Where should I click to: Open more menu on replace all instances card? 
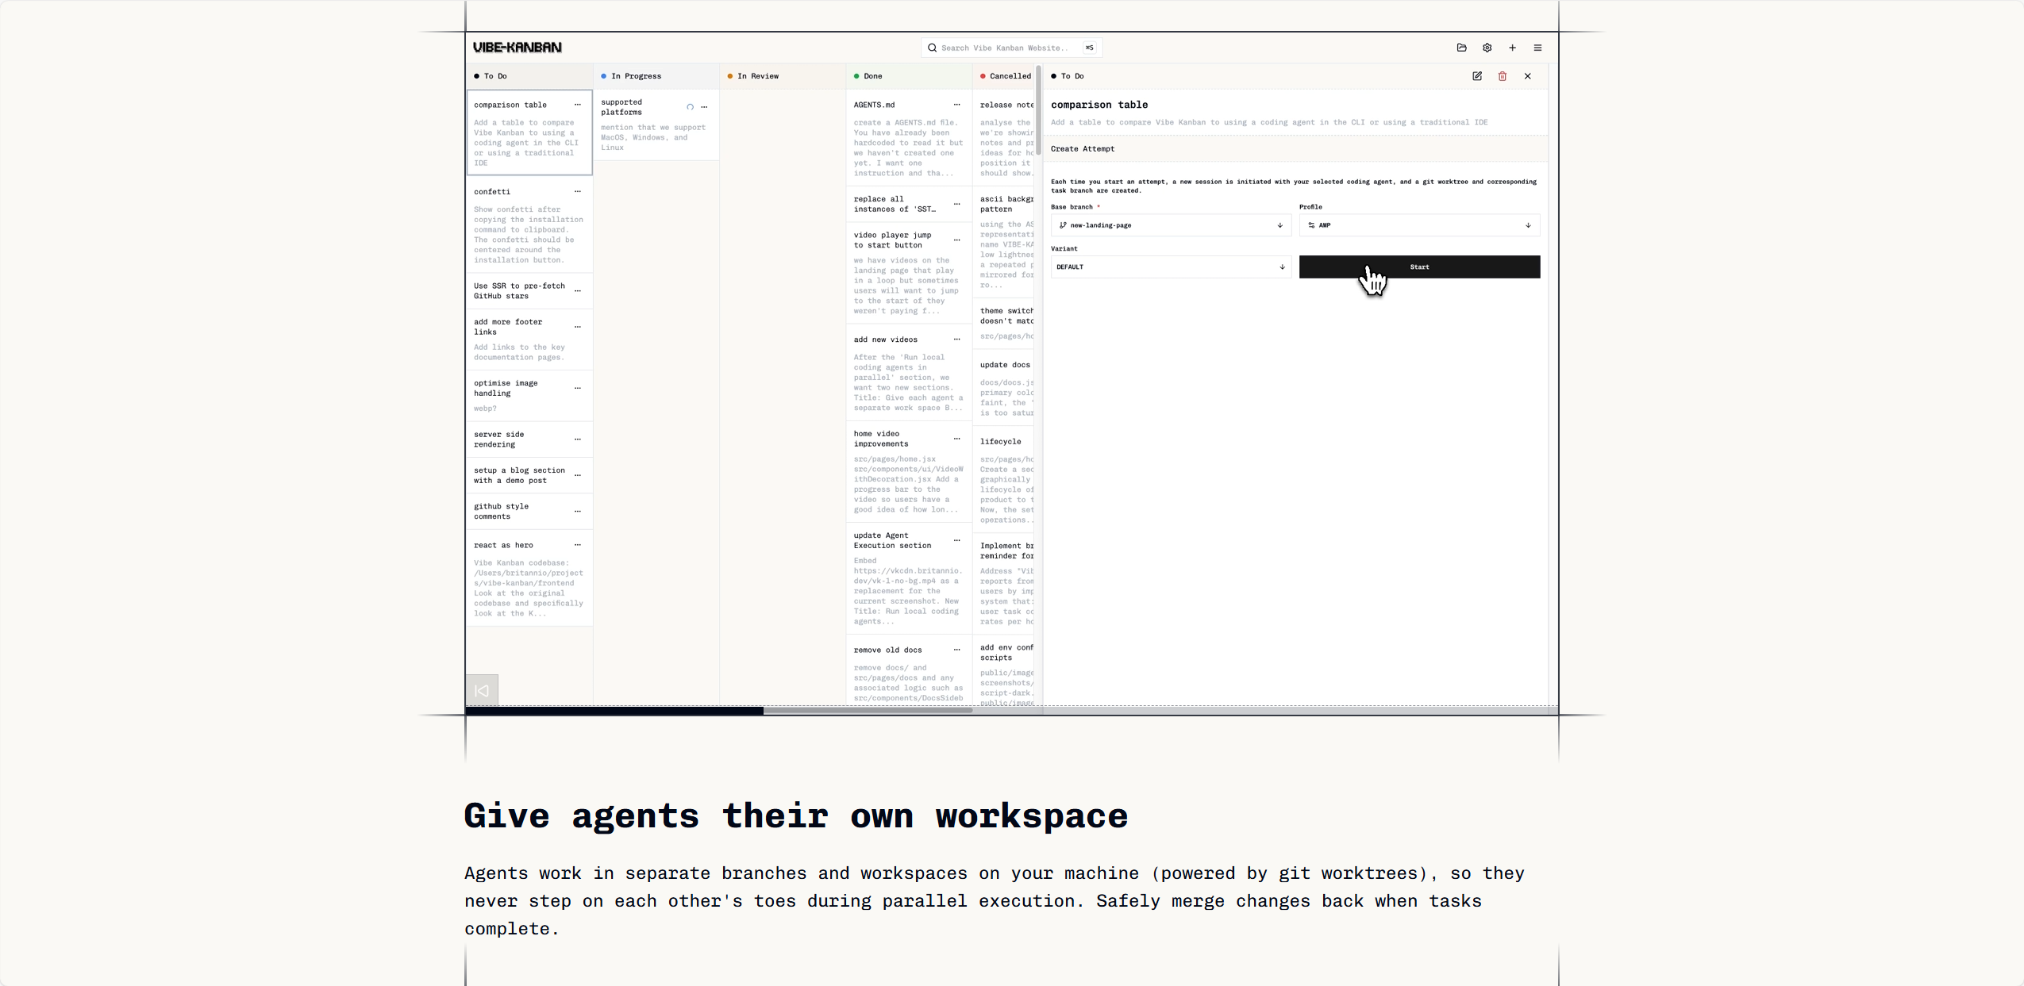coord(957,205)
